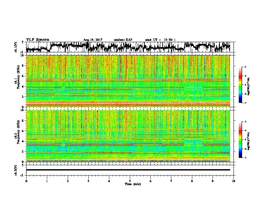263x203 pixels.
Task: Click the time axis tick label '3'
Action: (x=88, y=181)
